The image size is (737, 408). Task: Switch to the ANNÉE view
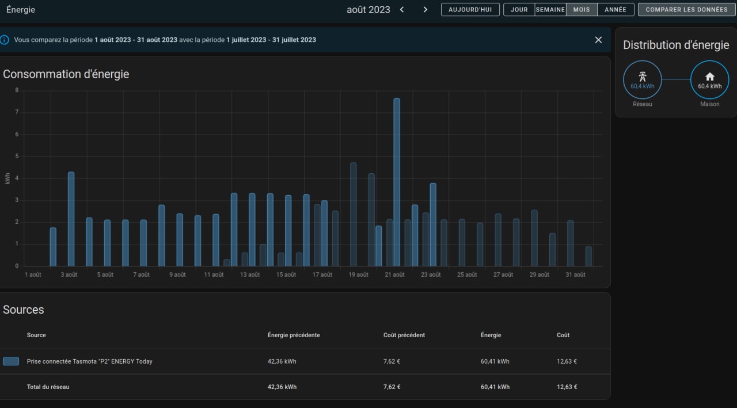click(x=616, y=10)
